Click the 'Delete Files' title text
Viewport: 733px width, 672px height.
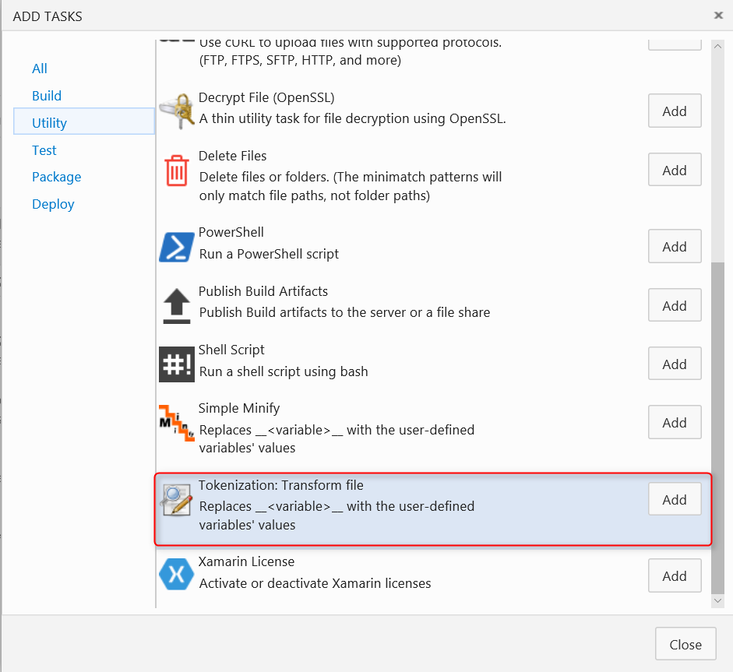tap(232, 156)
